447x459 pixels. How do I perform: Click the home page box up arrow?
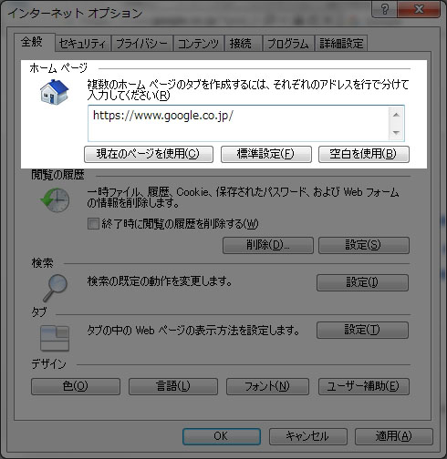[x=396, y=115]
